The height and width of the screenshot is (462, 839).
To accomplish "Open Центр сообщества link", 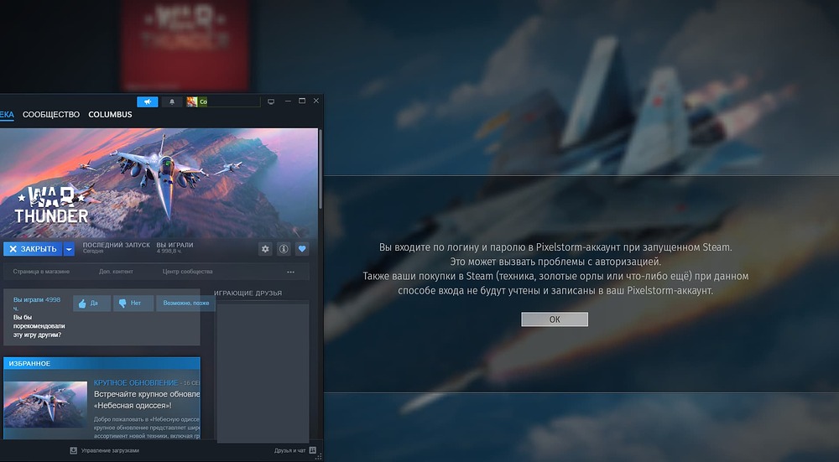I will coord(187,272).
